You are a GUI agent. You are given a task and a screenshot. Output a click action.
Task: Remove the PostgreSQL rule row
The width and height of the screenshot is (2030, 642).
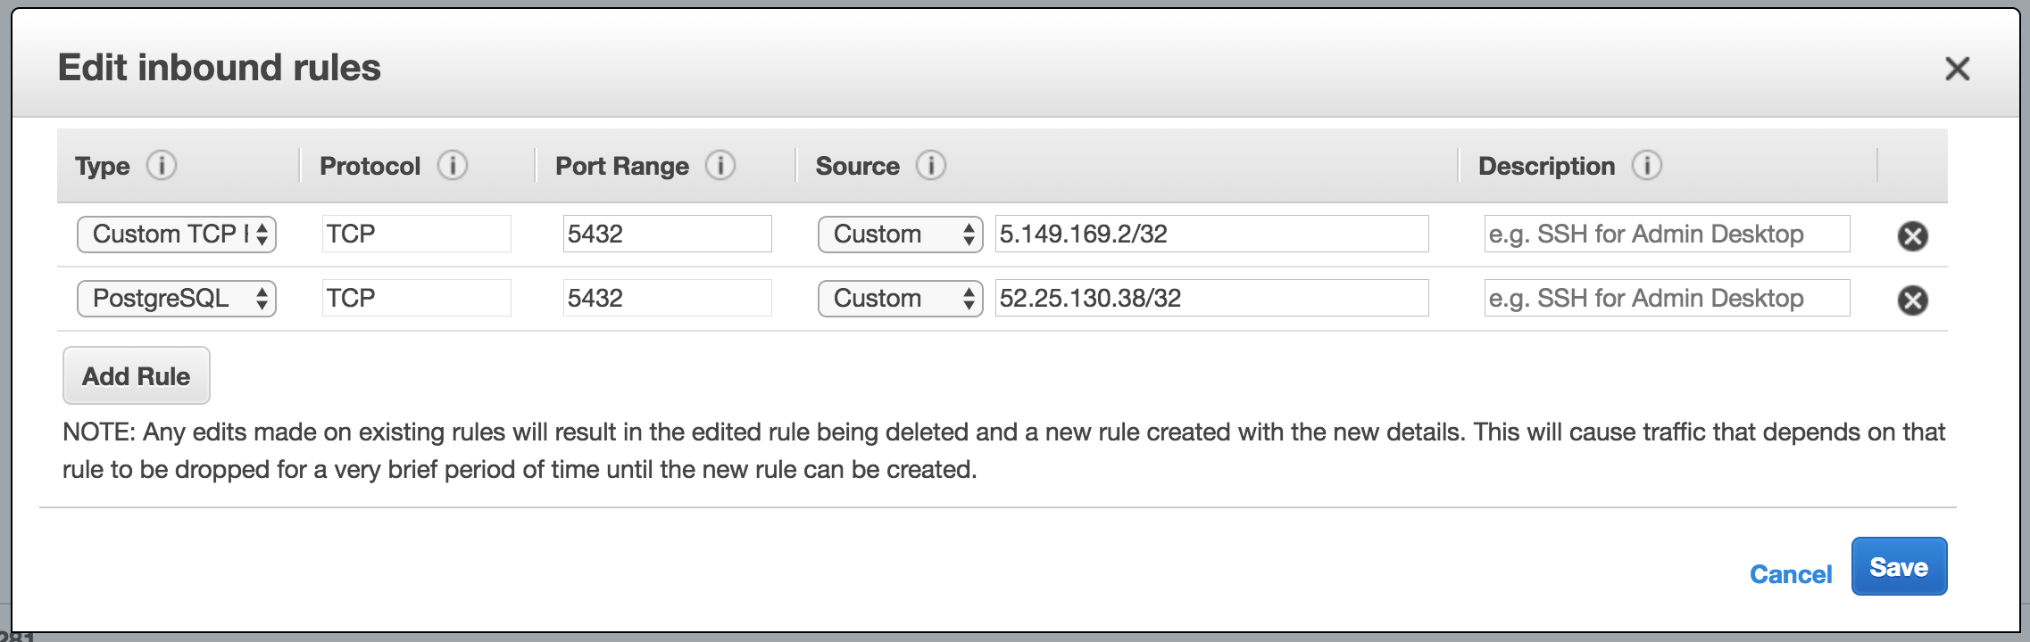tap(1912, 300)
